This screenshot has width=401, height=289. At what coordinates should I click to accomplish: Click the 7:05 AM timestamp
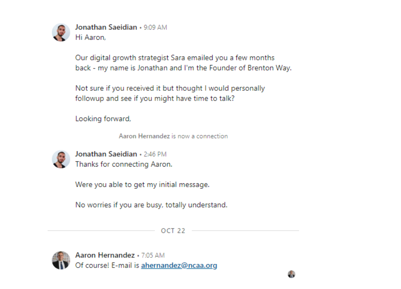(153, 256)
